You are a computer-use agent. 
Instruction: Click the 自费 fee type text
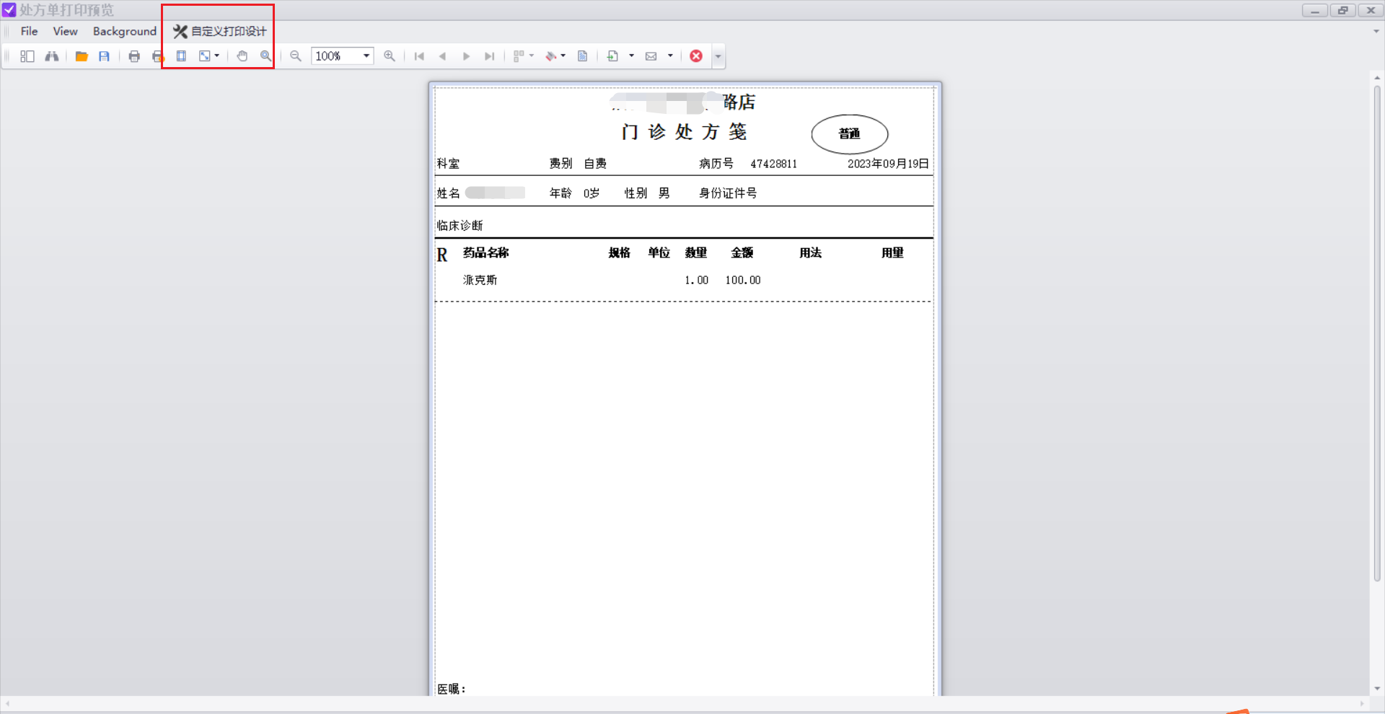coord(595,164)
